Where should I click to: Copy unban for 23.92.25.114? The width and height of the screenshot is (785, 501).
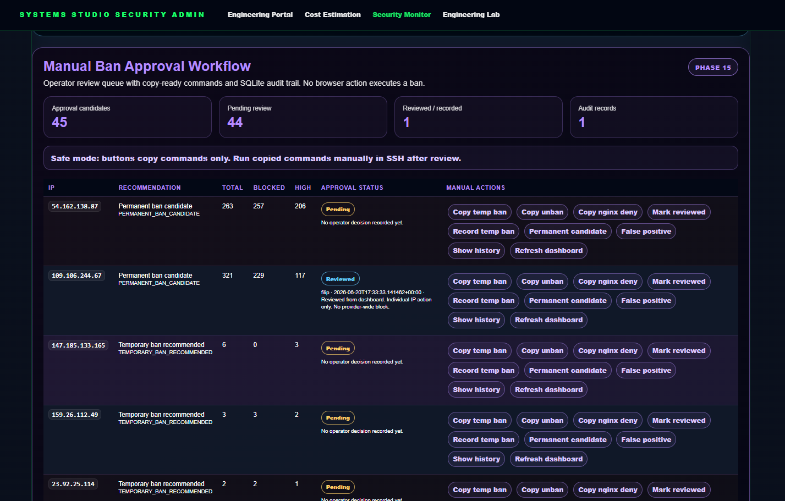pos(542,490)
